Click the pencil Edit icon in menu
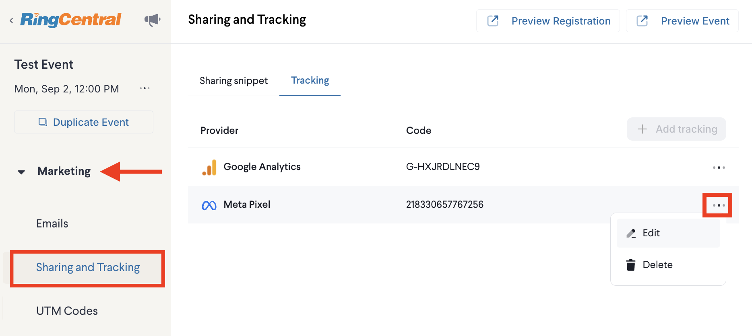The height and width of the screenshot is (336, 752). pyautogui.click(x=631, y=233)
